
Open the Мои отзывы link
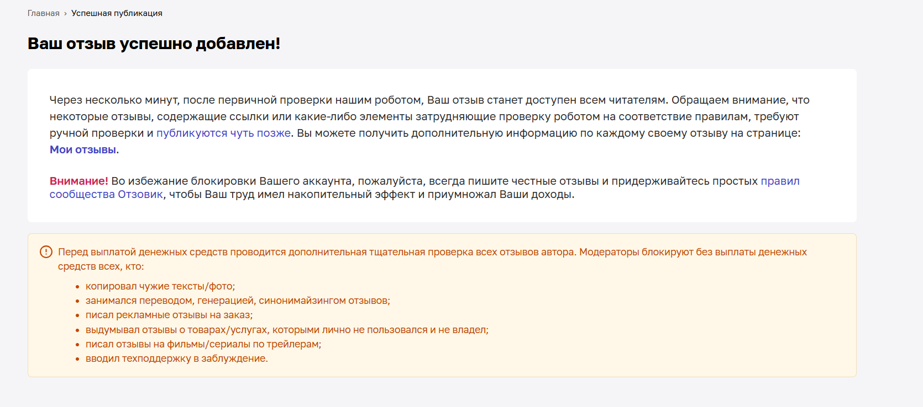pos(83,149)
